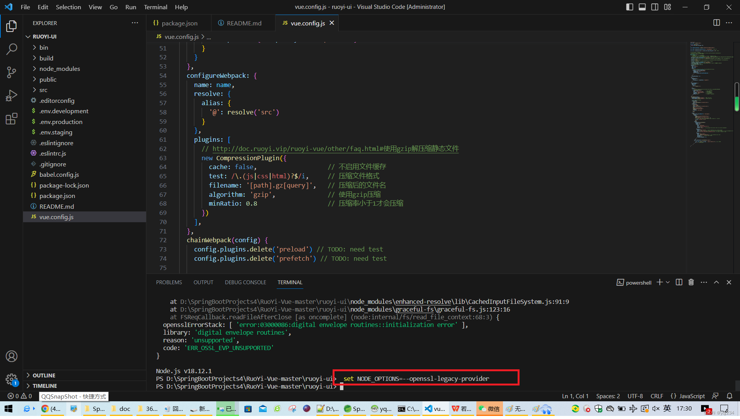Switch to the package.json editor tab
Screen dimensions: 740x419
179,23
